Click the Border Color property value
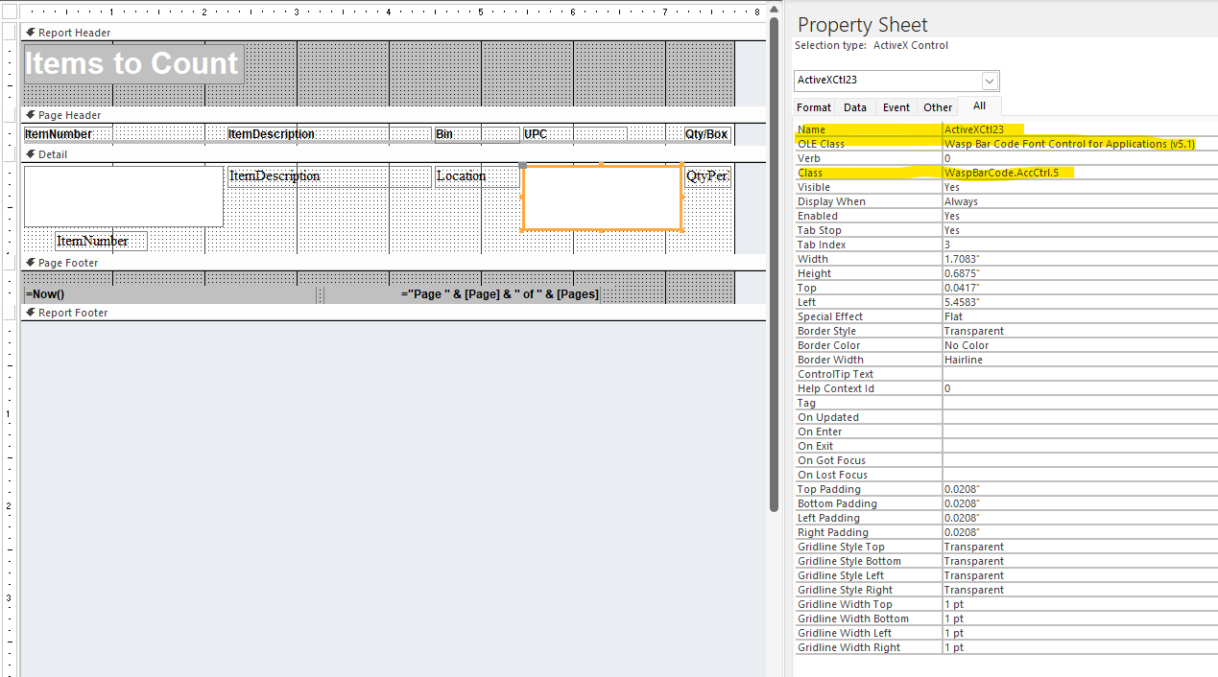Image resolution: width=1218 pixels, height=677 pixels. [1080, 345]
